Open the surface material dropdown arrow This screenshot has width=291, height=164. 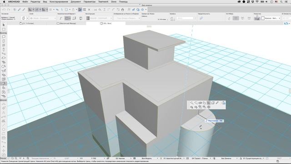click(x=279, y=18)
